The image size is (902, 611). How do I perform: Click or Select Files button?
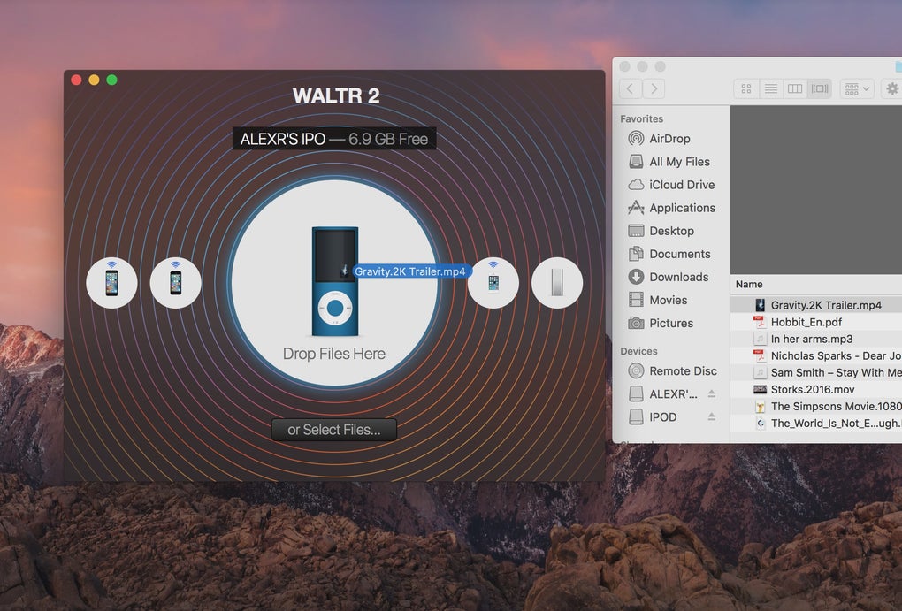point(334,430)
